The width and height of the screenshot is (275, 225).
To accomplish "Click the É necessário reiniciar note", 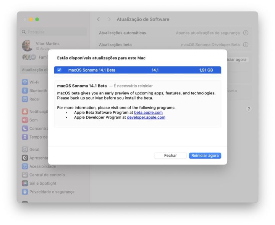I will tap(133, 86).
